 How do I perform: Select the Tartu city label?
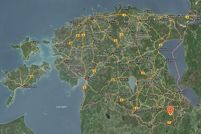tap(157, 77)
